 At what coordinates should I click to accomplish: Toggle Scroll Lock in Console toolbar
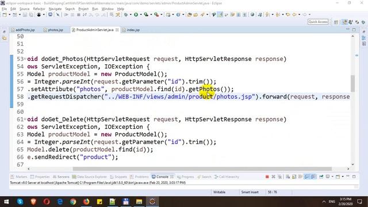pyautogui.click(x=294, y=177)
